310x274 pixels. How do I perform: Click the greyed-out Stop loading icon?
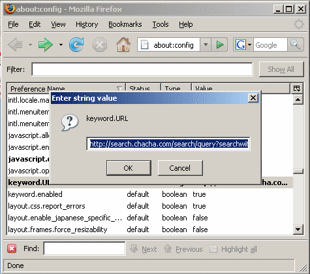(100, 45)
